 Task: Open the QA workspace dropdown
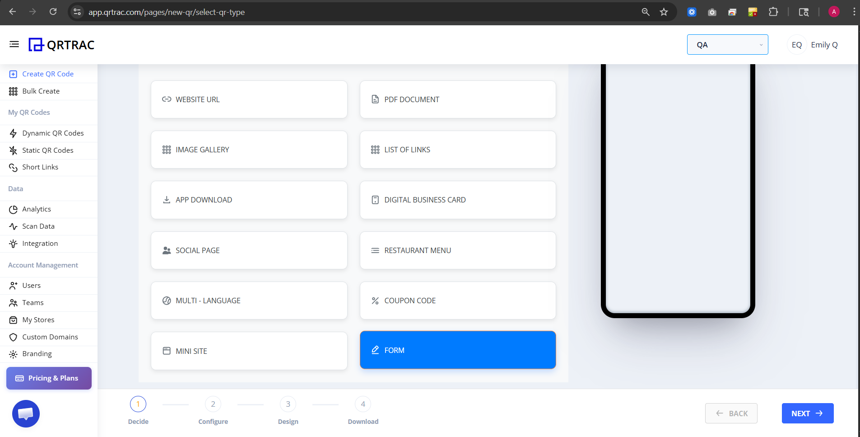[727, 44]
